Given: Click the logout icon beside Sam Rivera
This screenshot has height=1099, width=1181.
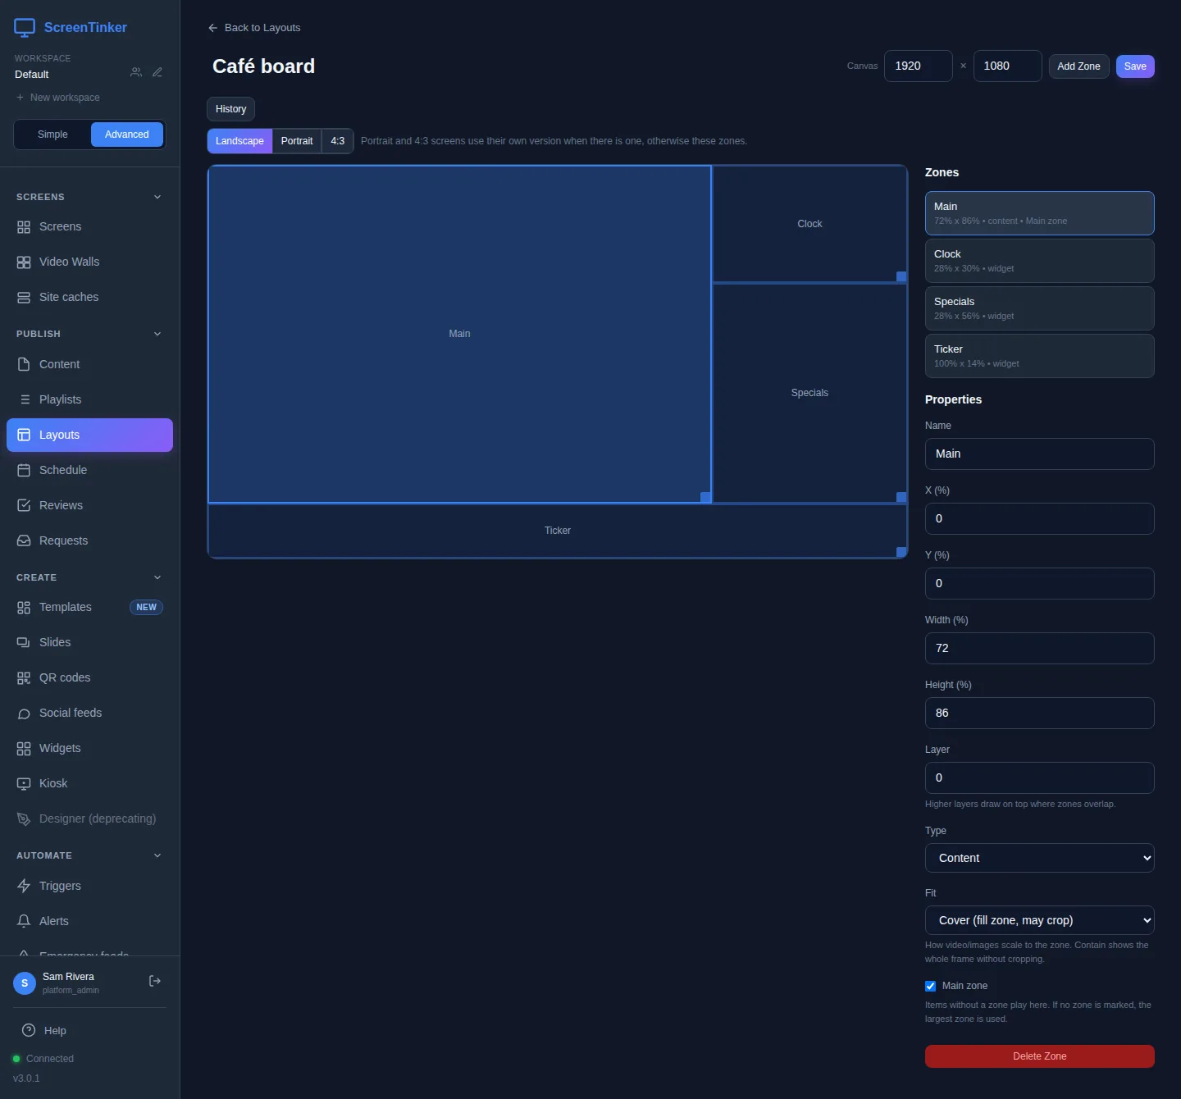Looking at the screenshot, I should [154, 981].
